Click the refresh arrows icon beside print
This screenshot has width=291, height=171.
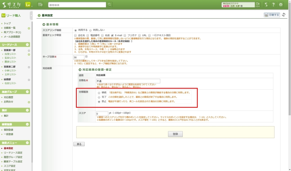pos(284,15)
